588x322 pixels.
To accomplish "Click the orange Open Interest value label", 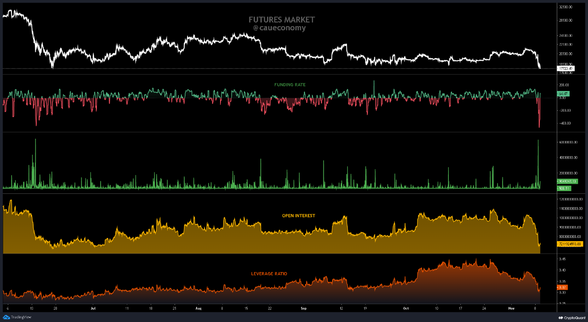I will [569, 244].
